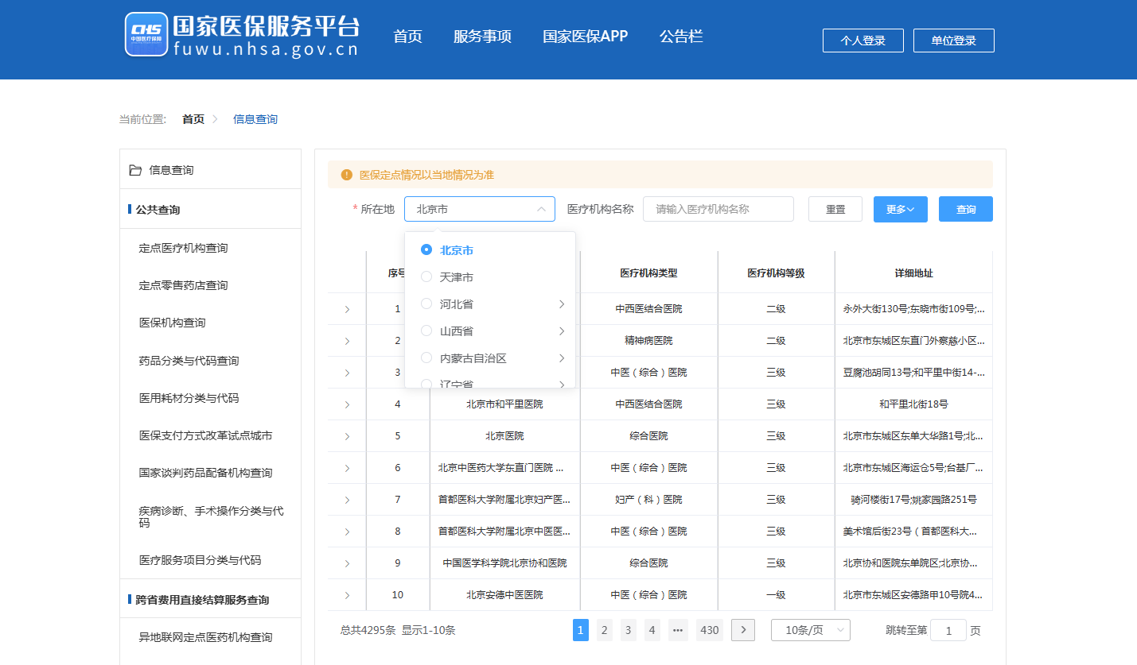
Task: Choose 山西省 radio button in list
Action: click(x=426, y=331)
